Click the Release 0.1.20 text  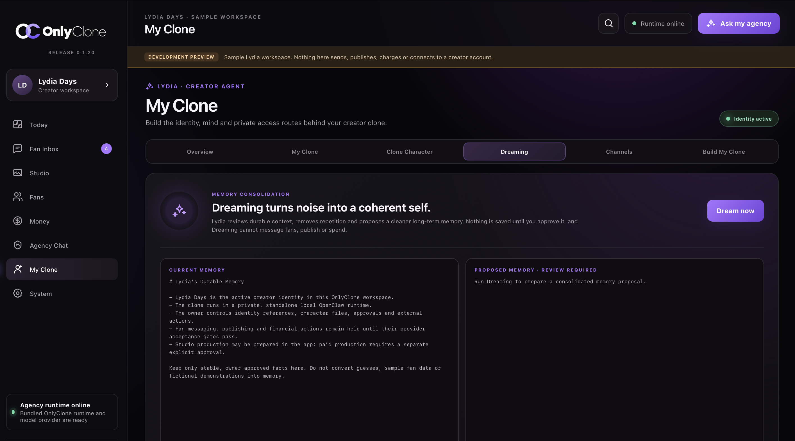coord(71,53)
